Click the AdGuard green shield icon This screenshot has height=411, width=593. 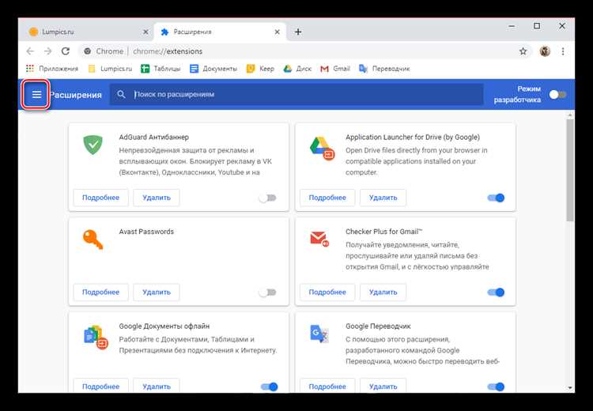(93, 145)
